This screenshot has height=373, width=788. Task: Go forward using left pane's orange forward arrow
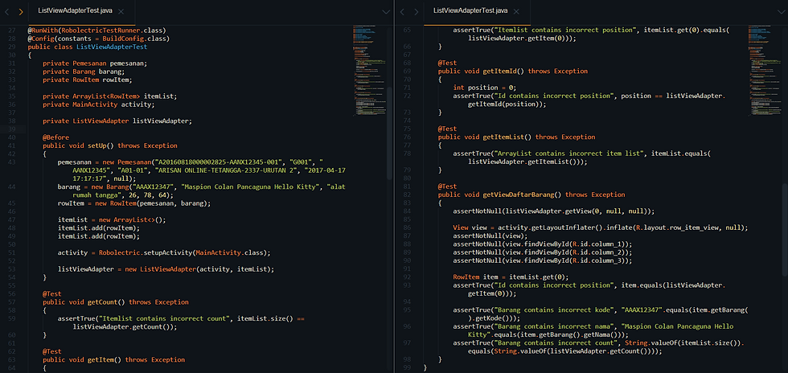tap(21, 11)
